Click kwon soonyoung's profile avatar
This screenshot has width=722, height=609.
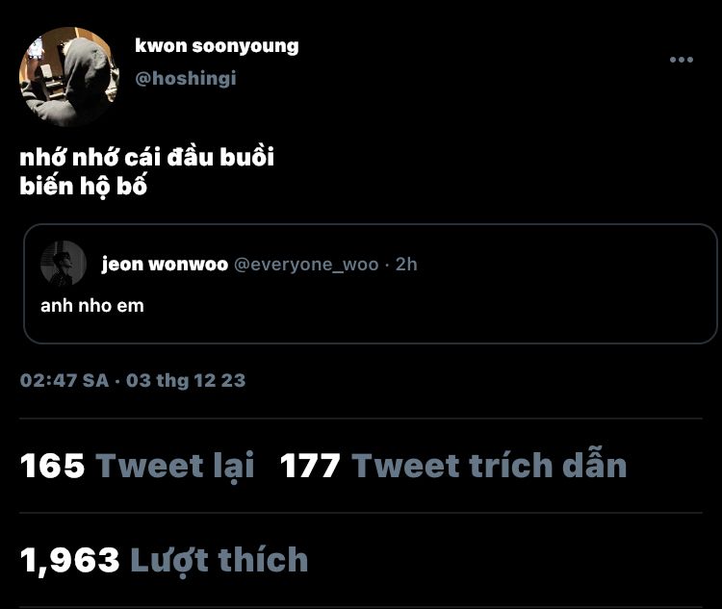[69, 76]
